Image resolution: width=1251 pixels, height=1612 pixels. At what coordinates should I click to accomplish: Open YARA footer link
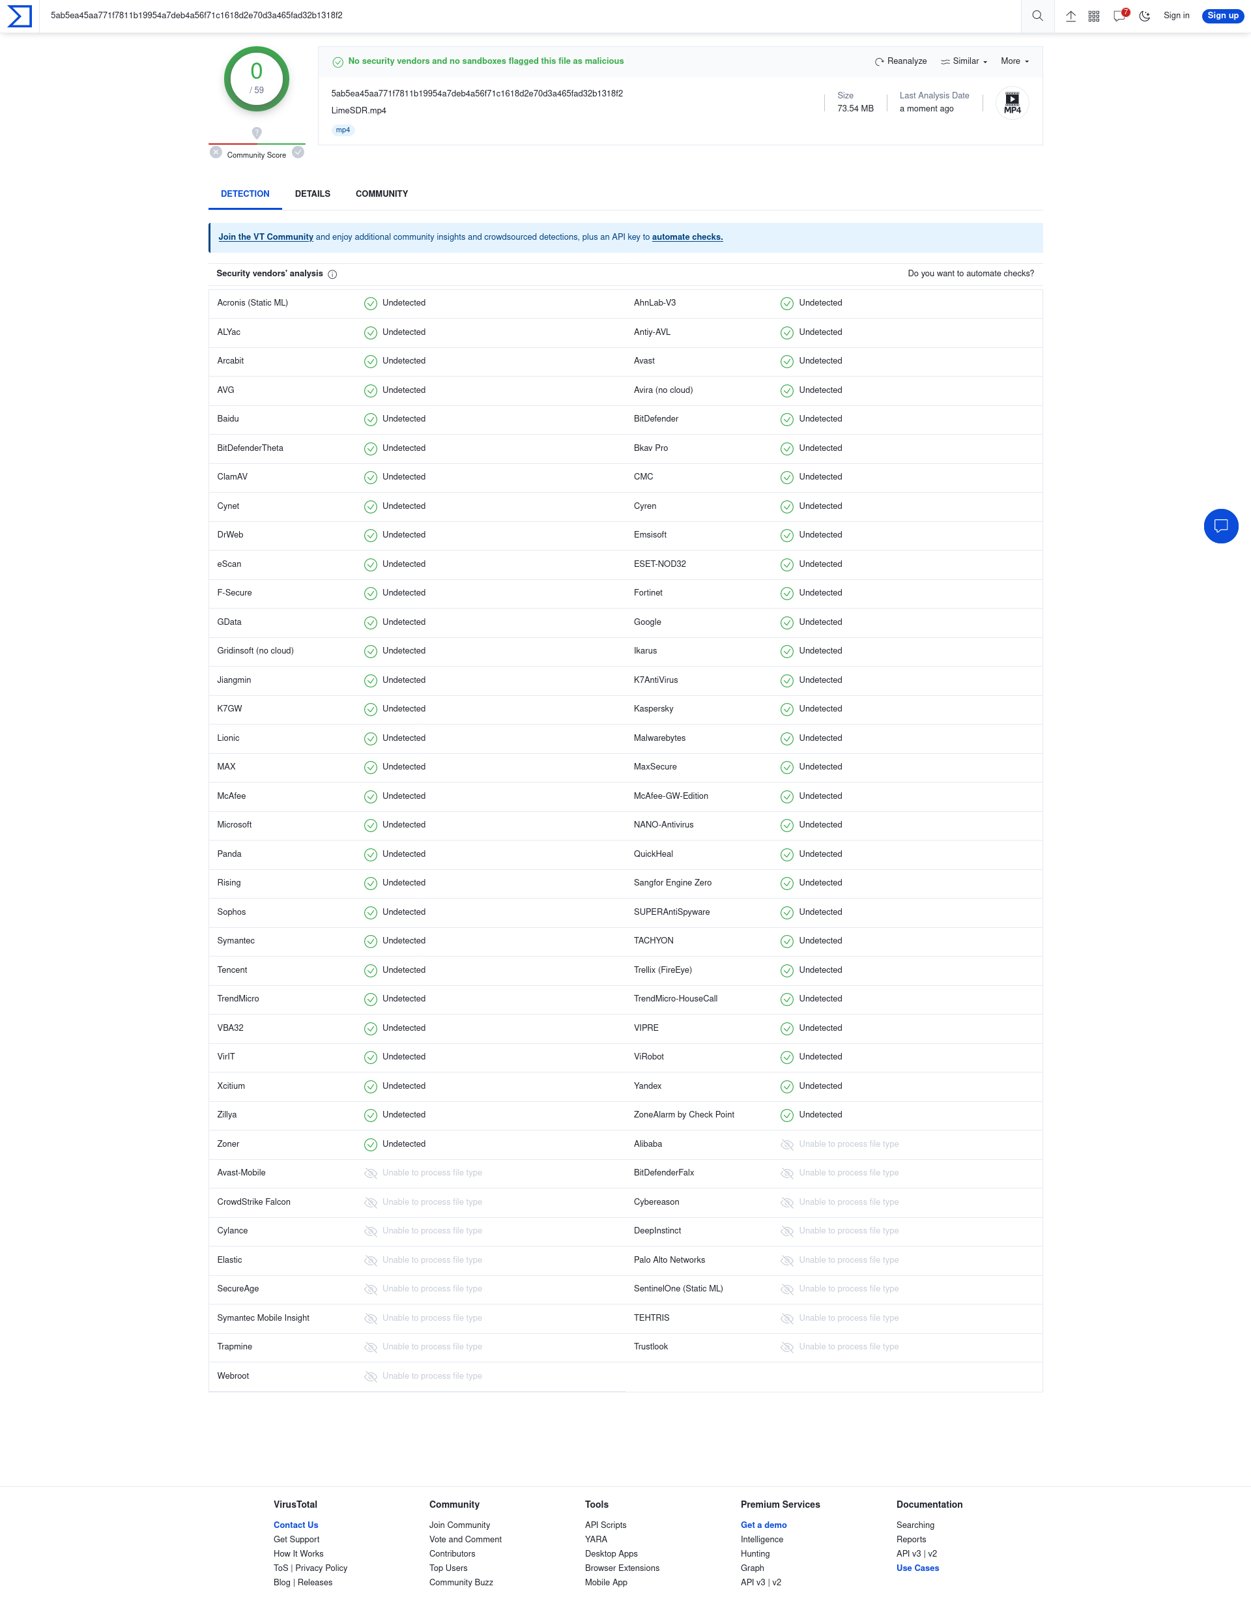point(596,1540)
